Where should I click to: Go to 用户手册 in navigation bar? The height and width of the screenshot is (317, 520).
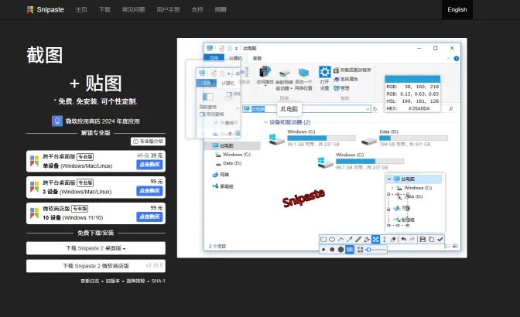coord(167,9)
